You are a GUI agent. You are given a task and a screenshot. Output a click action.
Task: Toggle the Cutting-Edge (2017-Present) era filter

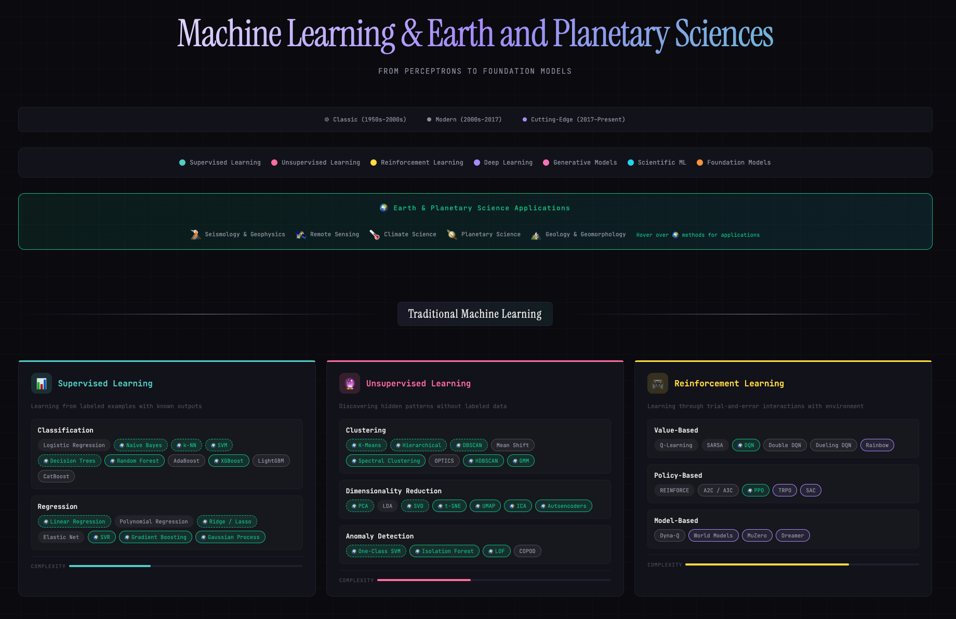click(574, 119)
